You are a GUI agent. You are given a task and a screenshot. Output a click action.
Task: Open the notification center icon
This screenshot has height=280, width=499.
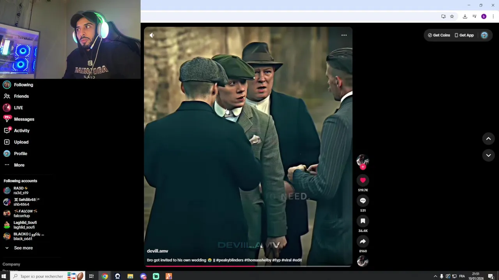pyautogui.click(x=491, y=276)
